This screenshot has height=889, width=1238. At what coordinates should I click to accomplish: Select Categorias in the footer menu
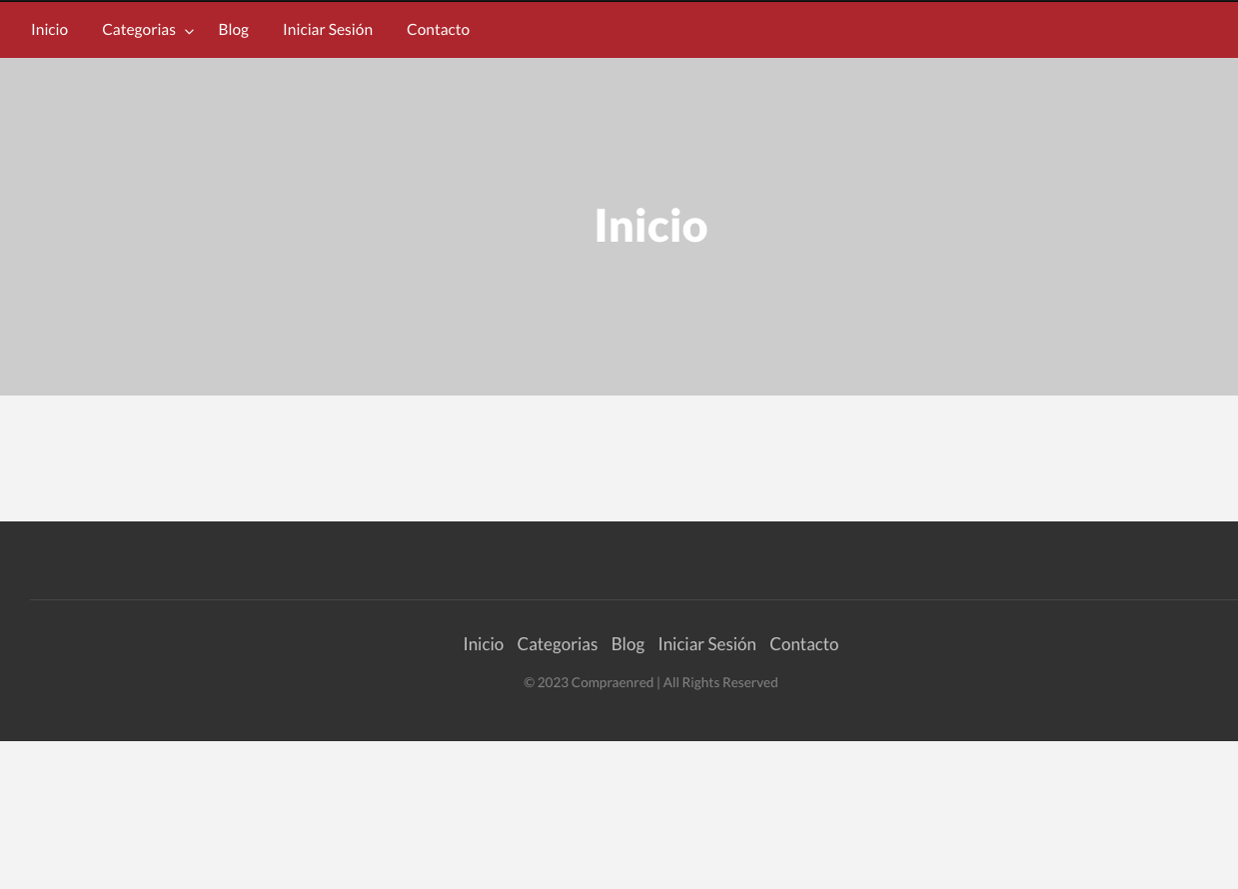click(557, 644)
